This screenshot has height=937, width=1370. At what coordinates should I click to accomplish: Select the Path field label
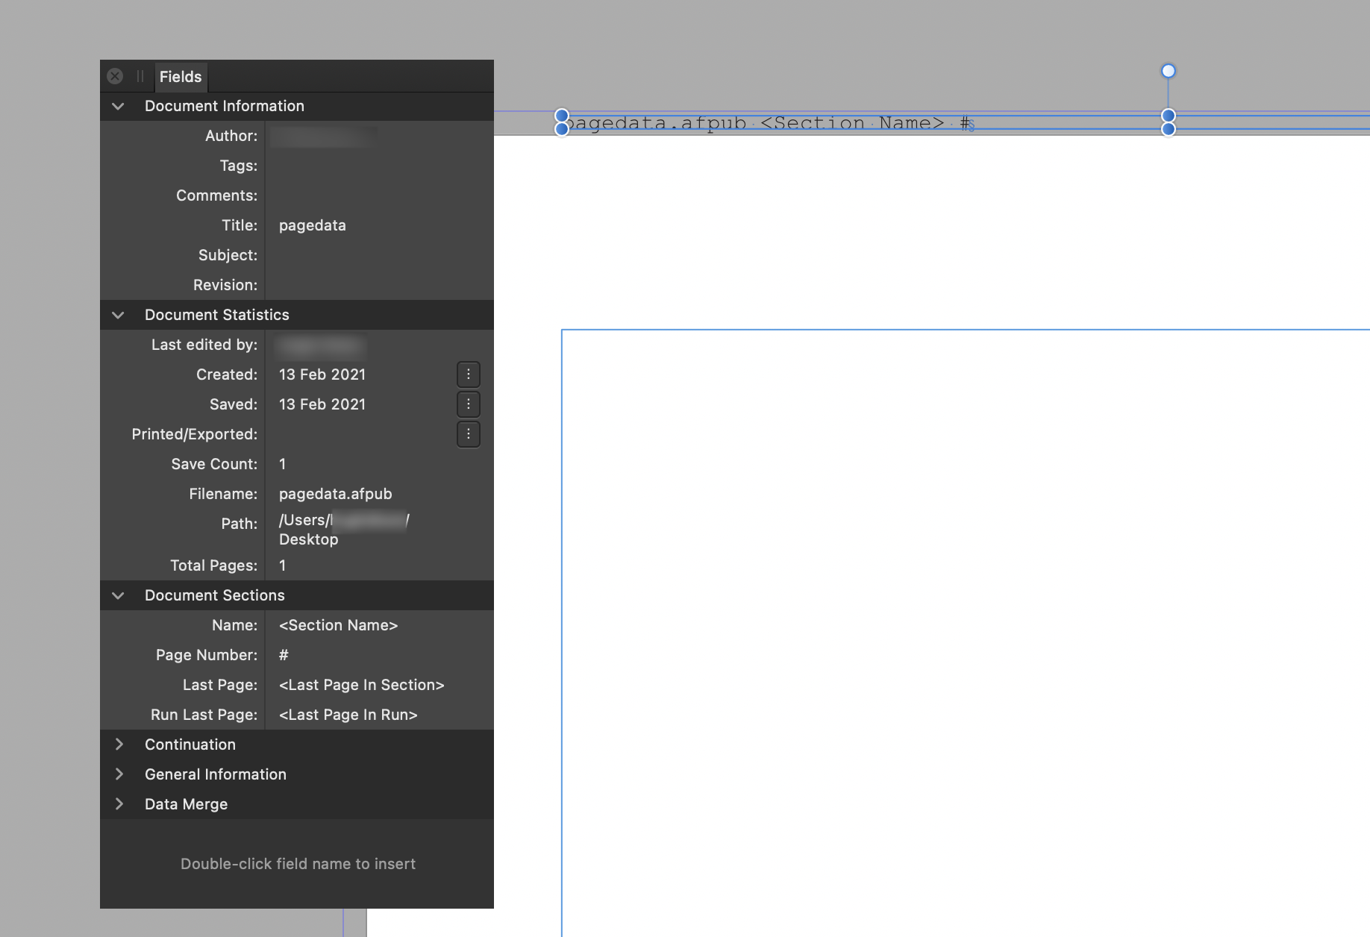[x=239, y=524]
